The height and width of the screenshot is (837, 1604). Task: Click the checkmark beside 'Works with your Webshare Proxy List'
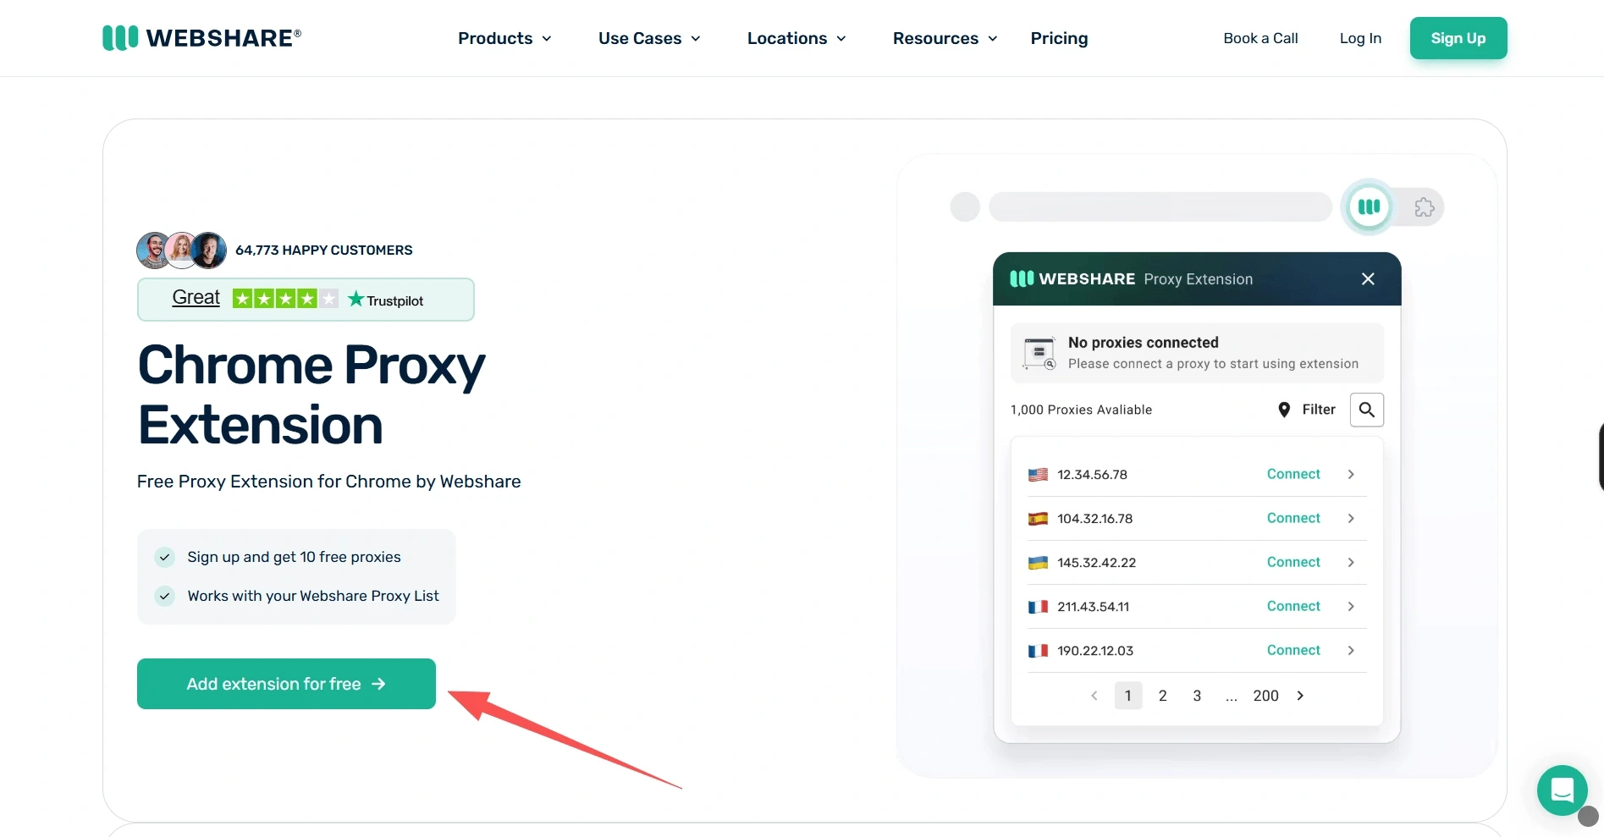(164, 596)
